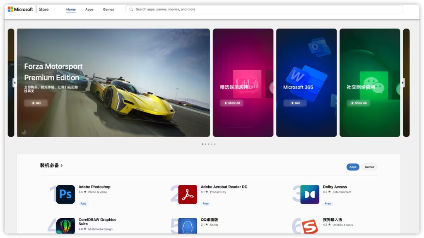Image resolution: width=424 pixels, height=238 pixels.
Task: Open Dolby Access app icon
Action: pyautogui.click(x=310, y=194)
